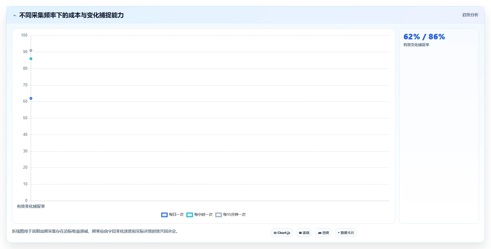Click the y-axis label 0
This screenshot has height=249, width=491.
click(x=26, y=201)
